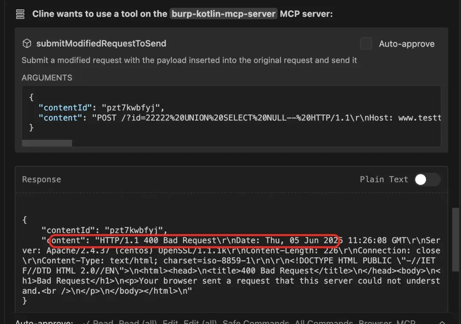Enable the Auto-approve checkbox for this tool
This screenshot has width=461, height=324.
pyautogui.click(x=366, y=44)
